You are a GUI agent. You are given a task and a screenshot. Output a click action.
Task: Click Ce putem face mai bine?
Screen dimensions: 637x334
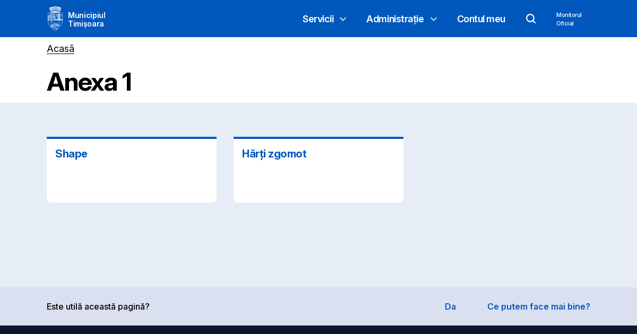click(x=538, y=306)
